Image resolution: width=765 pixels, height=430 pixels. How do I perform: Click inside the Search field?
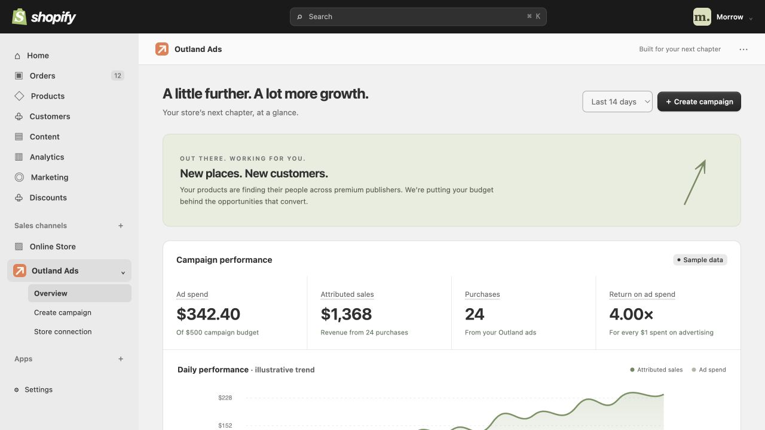coord(418,17)
